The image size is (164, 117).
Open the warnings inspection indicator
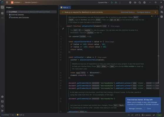[x=152, y=16]
